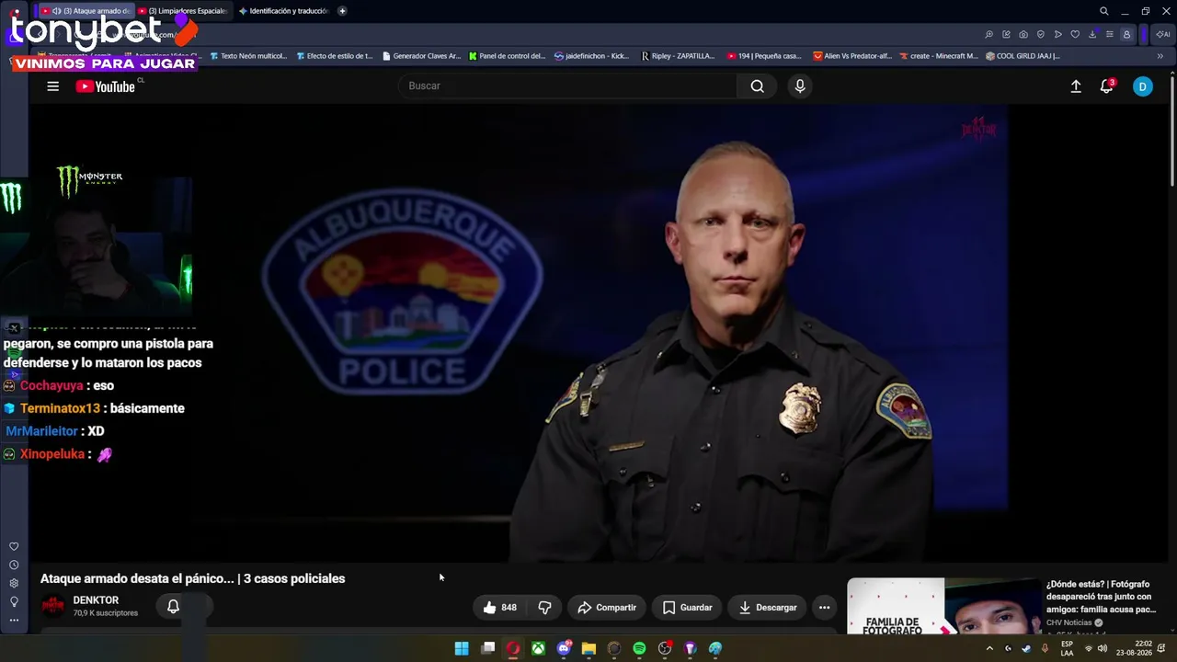The image size is (1177, 662).
Task: Open the Efecto de estilo de t bookmark
Action: (334, 56)
